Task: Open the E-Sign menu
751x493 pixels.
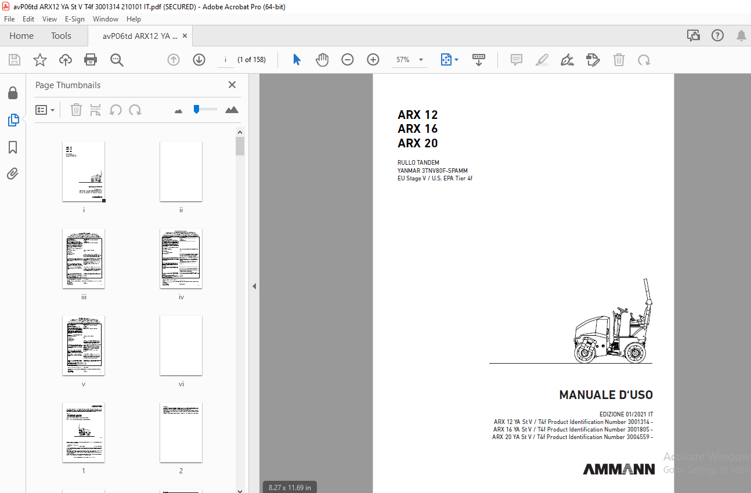Action: coord(75,19)
